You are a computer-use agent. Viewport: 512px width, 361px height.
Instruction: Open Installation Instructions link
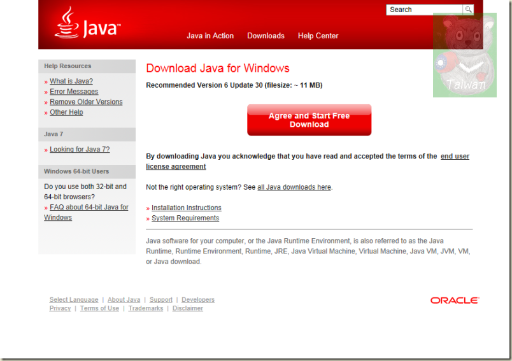click(186, 208)
